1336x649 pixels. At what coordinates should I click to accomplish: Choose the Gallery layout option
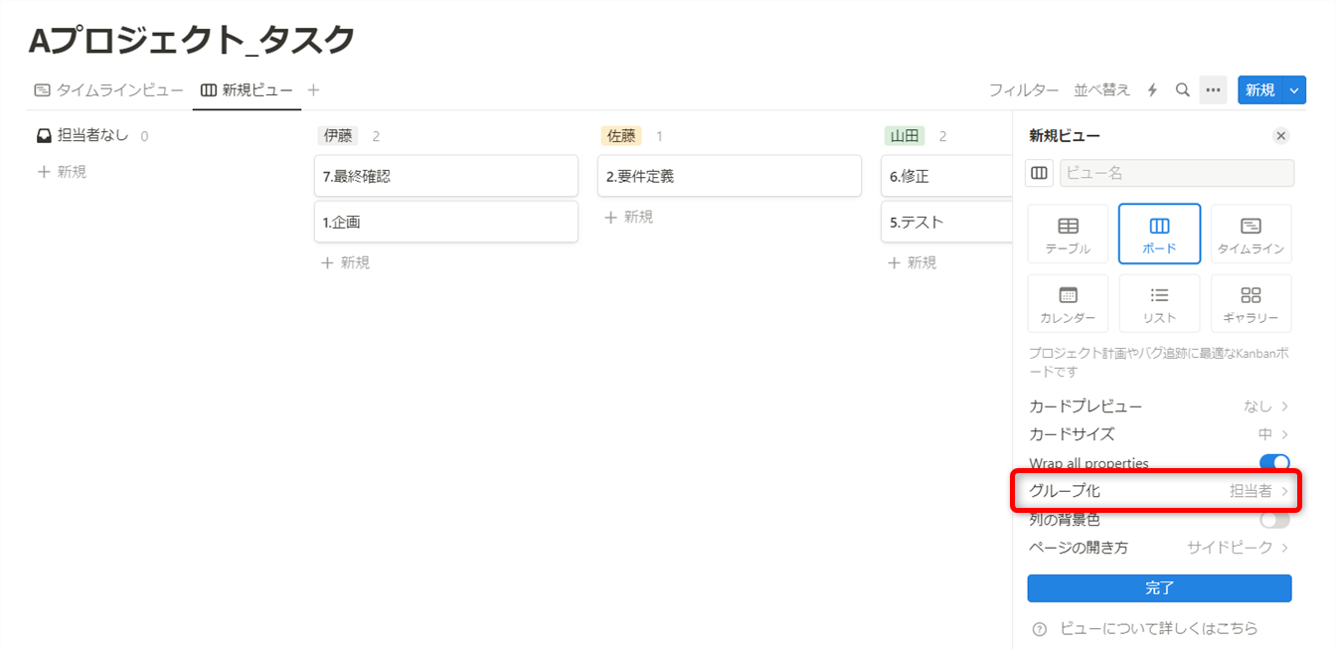pyautogui.click(x=1251, y=304)
